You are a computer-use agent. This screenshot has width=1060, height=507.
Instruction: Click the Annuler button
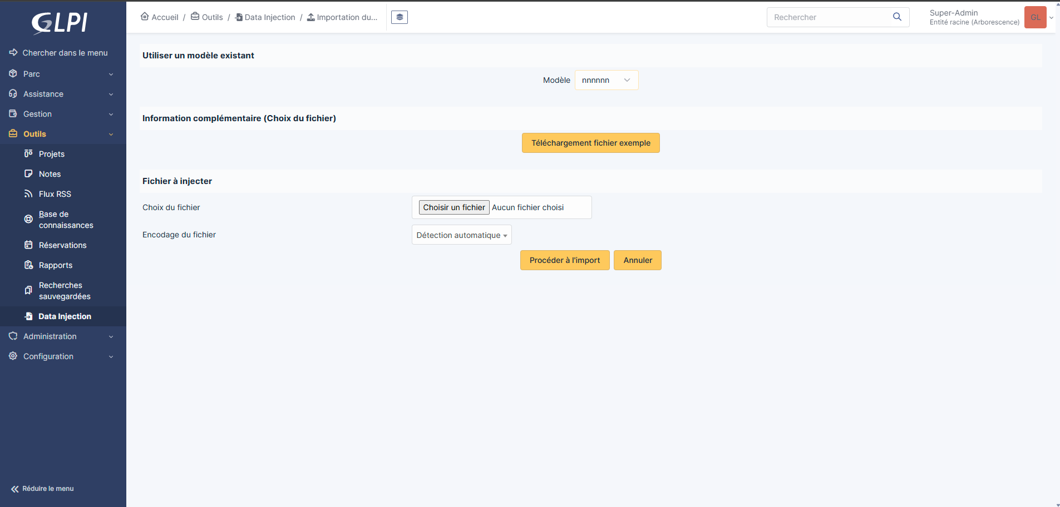pyautogui.click(x=637, y=260)
